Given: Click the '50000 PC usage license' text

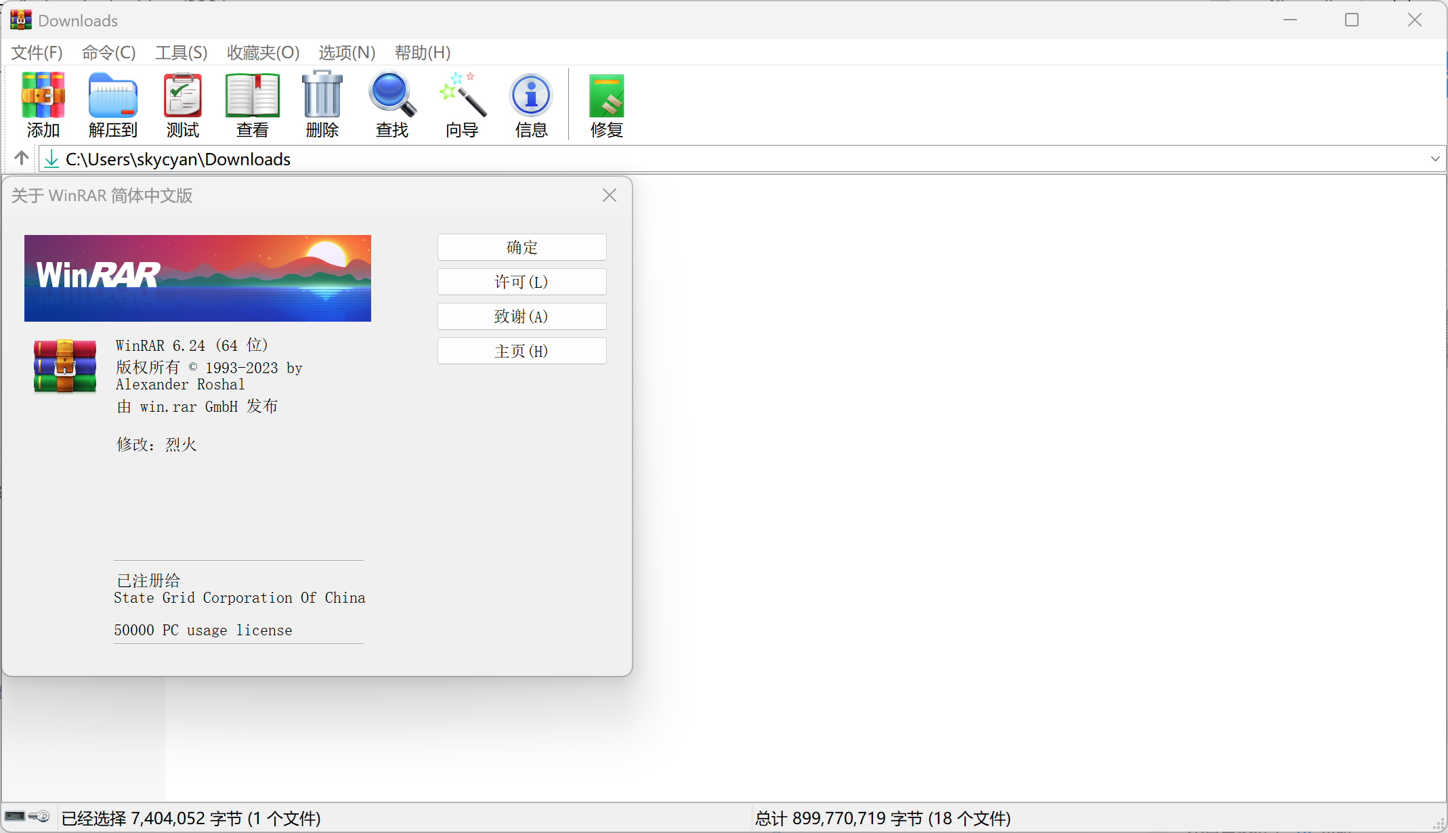Looking at the screenshot, I should [203, 630].
